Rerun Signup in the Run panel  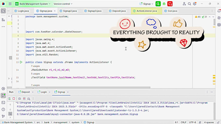point(9,98)
